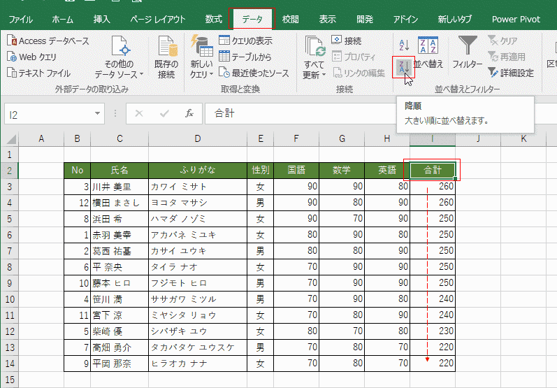This screenshot has height=388, width=557.
Task: Switch to the 開発 tab
Action: click(365, 19)
